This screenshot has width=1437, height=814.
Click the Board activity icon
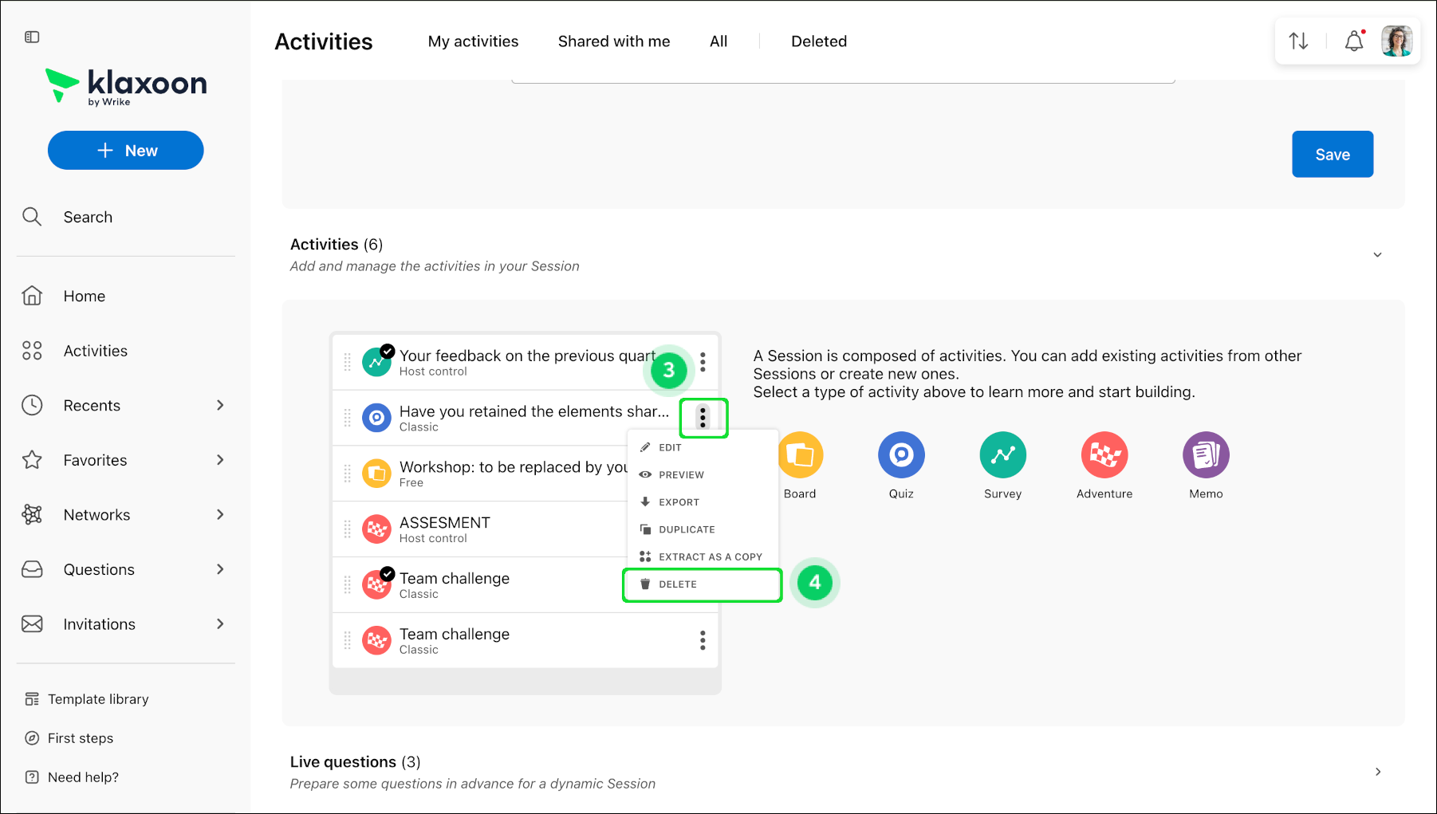[801, 455]
